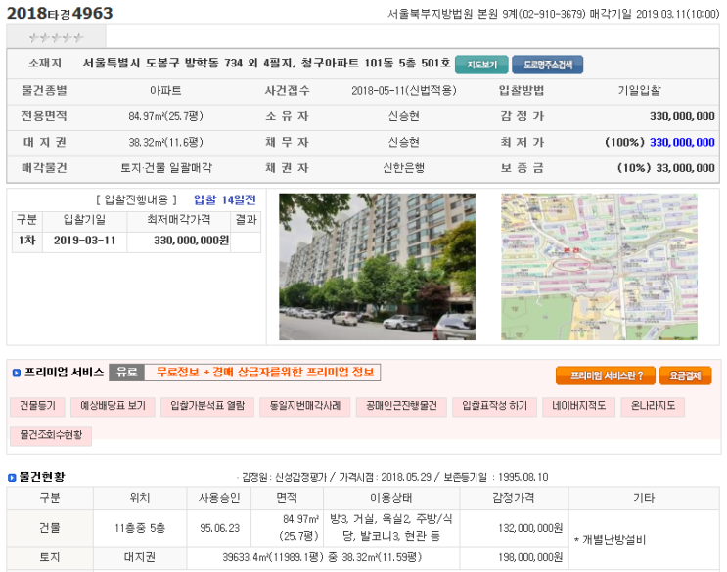Open 건물등기 building registry
Viewport: 727px width, 572px height.
37,406
